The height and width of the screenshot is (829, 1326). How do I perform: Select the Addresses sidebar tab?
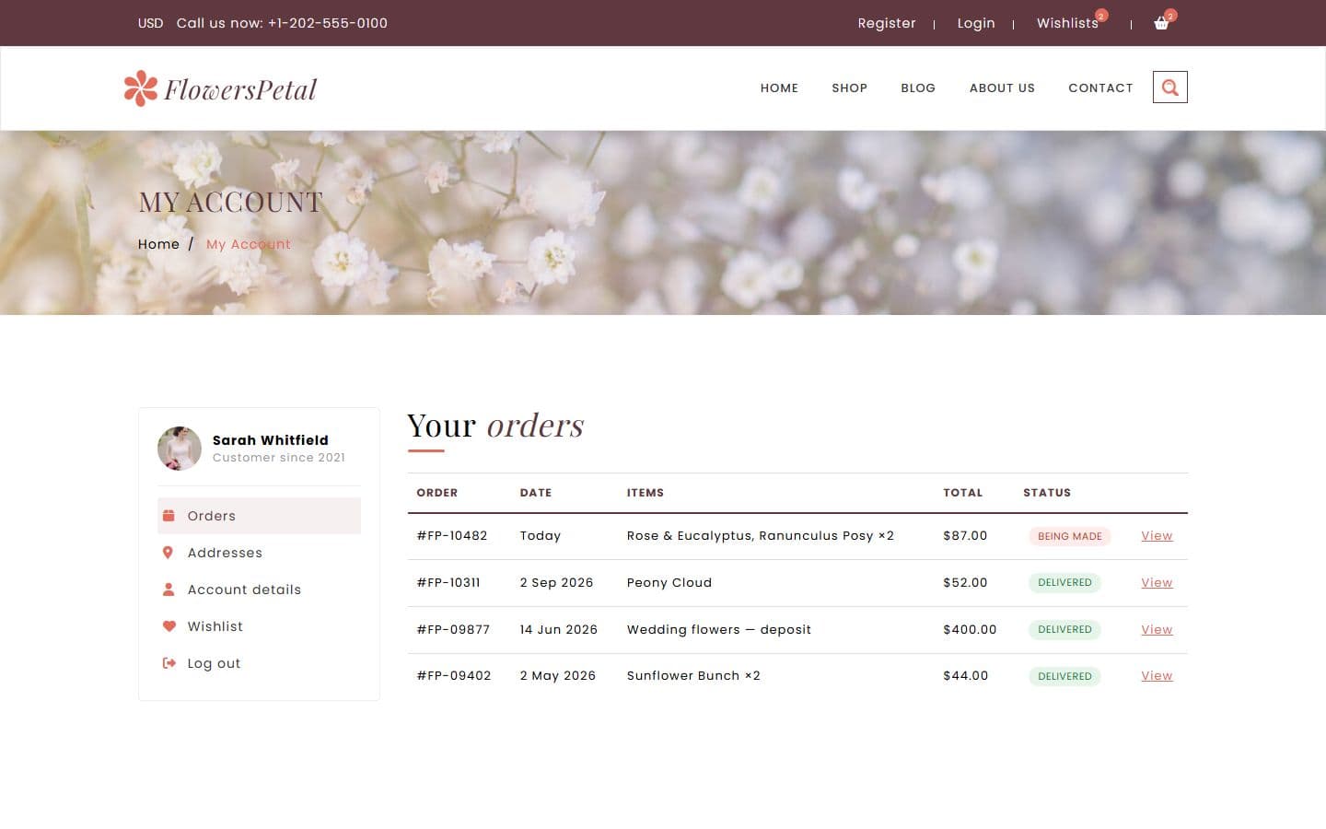click(x=259, y=553)
